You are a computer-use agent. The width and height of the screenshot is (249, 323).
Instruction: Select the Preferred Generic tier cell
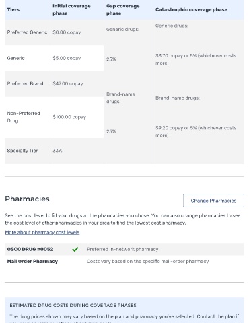(x=27, y=32)
